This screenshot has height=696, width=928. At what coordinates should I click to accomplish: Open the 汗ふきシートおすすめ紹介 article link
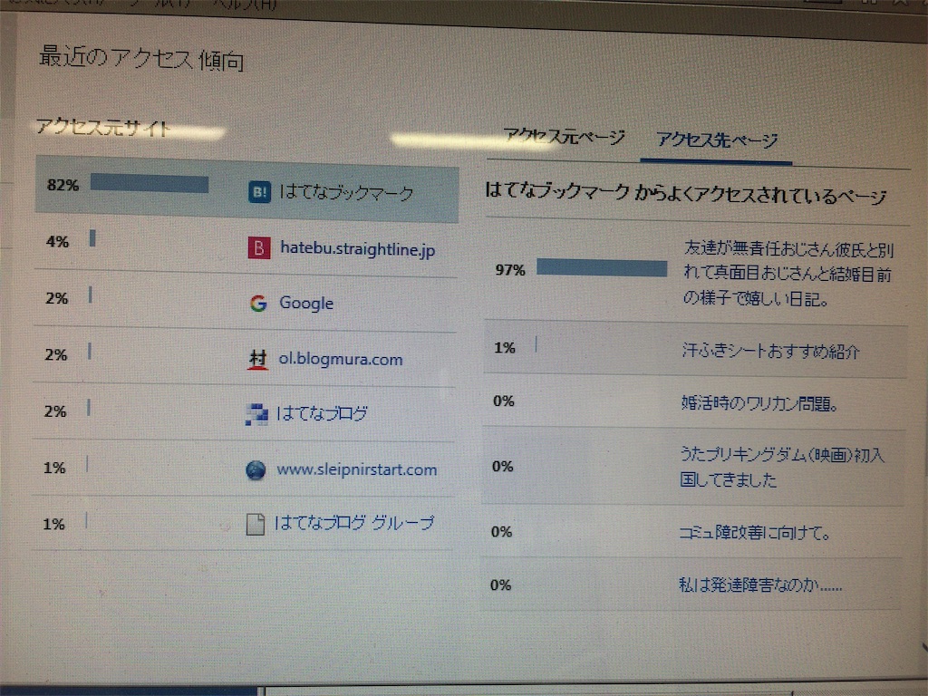770,351
